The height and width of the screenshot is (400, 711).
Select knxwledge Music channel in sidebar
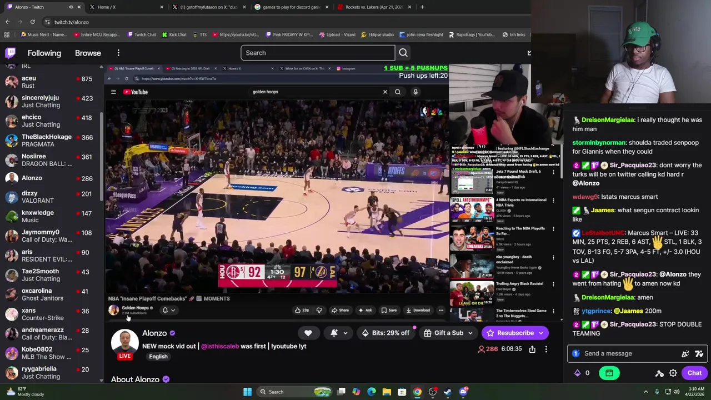50,216
